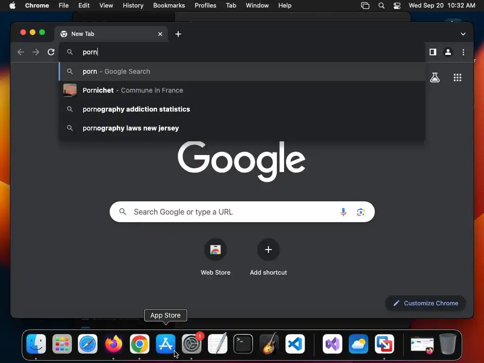Screen dimensions: 484x363
Task: Open Chrome three-dot menu
Action: [x=463, y=52]
